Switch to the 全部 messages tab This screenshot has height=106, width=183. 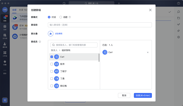click(x=14, y=10)
